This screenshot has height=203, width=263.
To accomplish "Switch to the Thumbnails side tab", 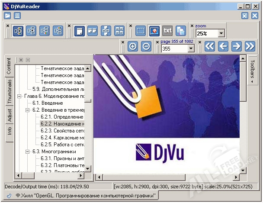I will pyautogui.click(x=10, y=92).
